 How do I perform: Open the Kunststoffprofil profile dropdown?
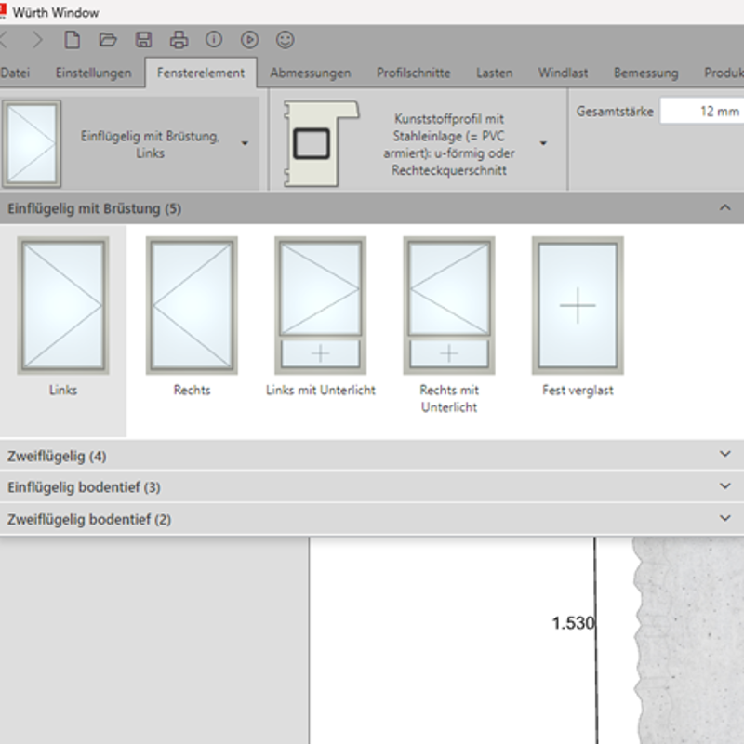coord(543,143)
